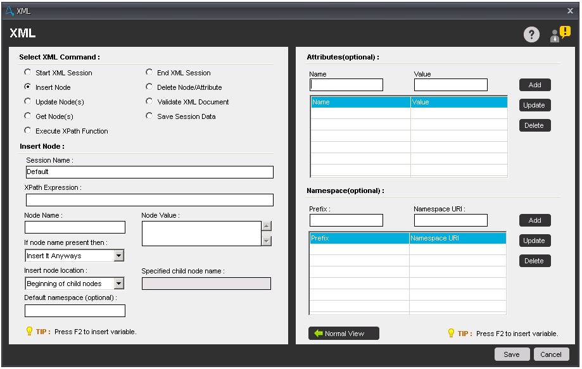
Task: Click the Help question mark icon
Action: [531, 34]
